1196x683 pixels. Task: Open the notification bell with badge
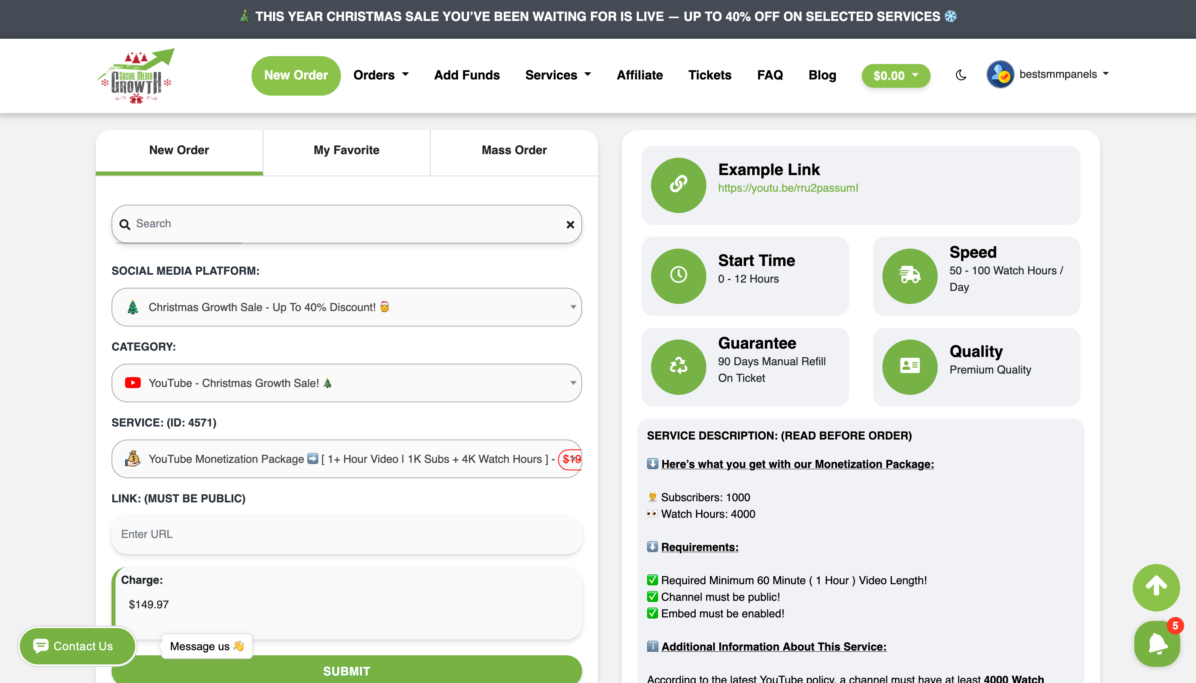click(1156, 643)
